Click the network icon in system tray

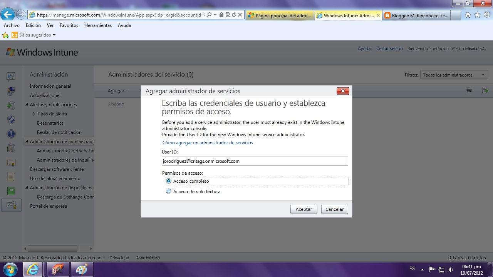[x=441, y=269]
